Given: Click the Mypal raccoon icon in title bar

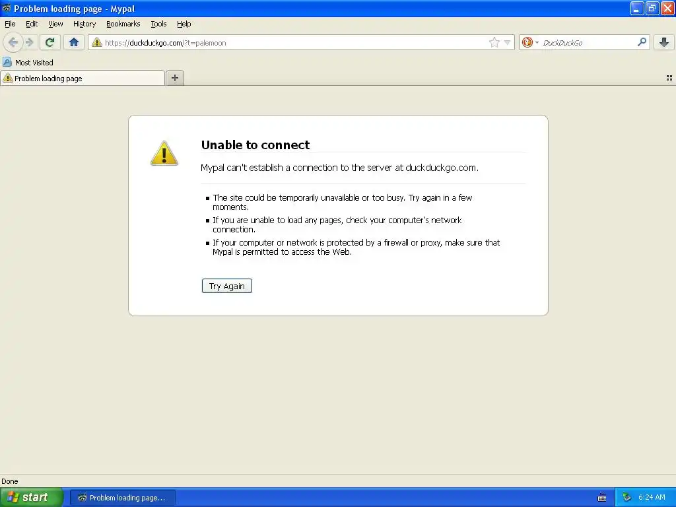Looking at the screenshot, I should pyautogui.click(x=6, y=8).
